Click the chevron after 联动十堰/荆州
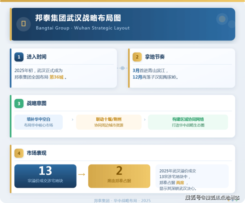Viewport: 245px width, 203px height. (x=145, y=120)
